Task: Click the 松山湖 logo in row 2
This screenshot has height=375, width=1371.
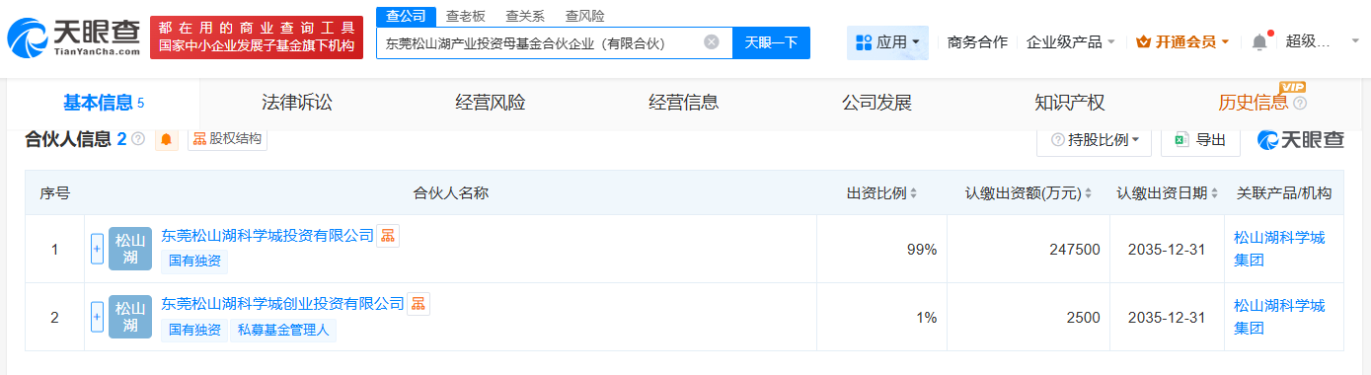Action: 130,317
